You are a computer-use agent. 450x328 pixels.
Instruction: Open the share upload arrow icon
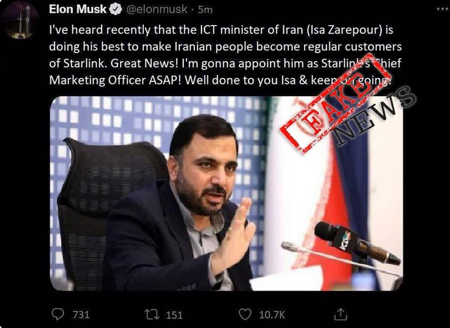341,314
